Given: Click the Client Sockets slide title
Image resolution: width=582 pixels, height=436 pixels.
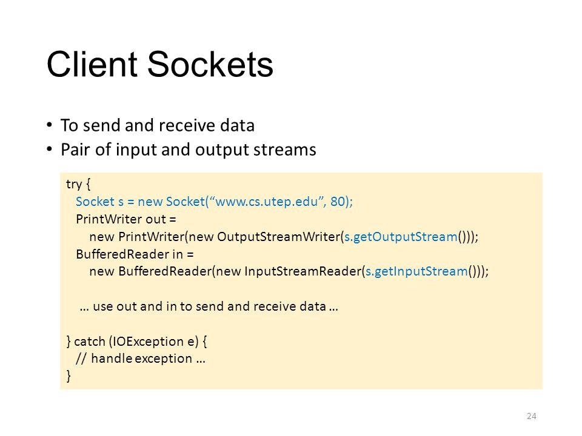Looking at the screenshot, I should click(160, 64).
